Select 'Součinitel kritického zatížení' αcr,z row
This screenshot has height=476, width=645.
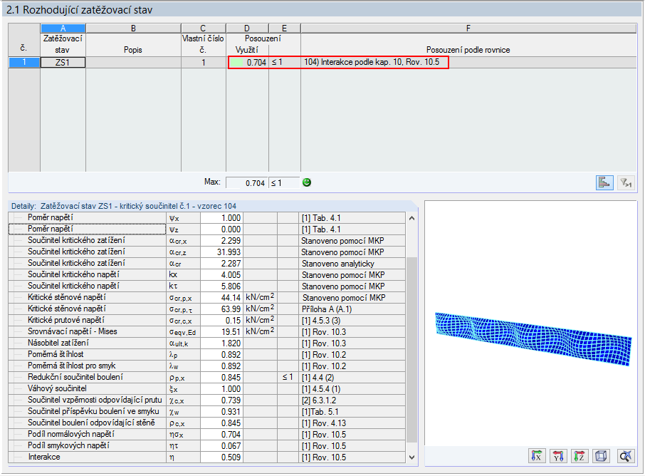pyautogui.click(x=207, y=252)
